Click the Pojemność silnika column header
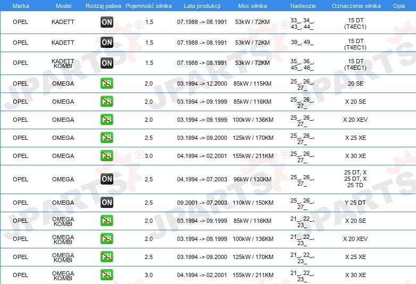 point(148,6)
